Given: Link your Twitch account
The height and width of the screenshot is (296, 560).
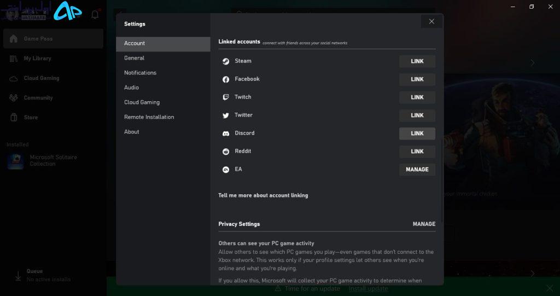Looking at the screenshot, I should [417, 97].
